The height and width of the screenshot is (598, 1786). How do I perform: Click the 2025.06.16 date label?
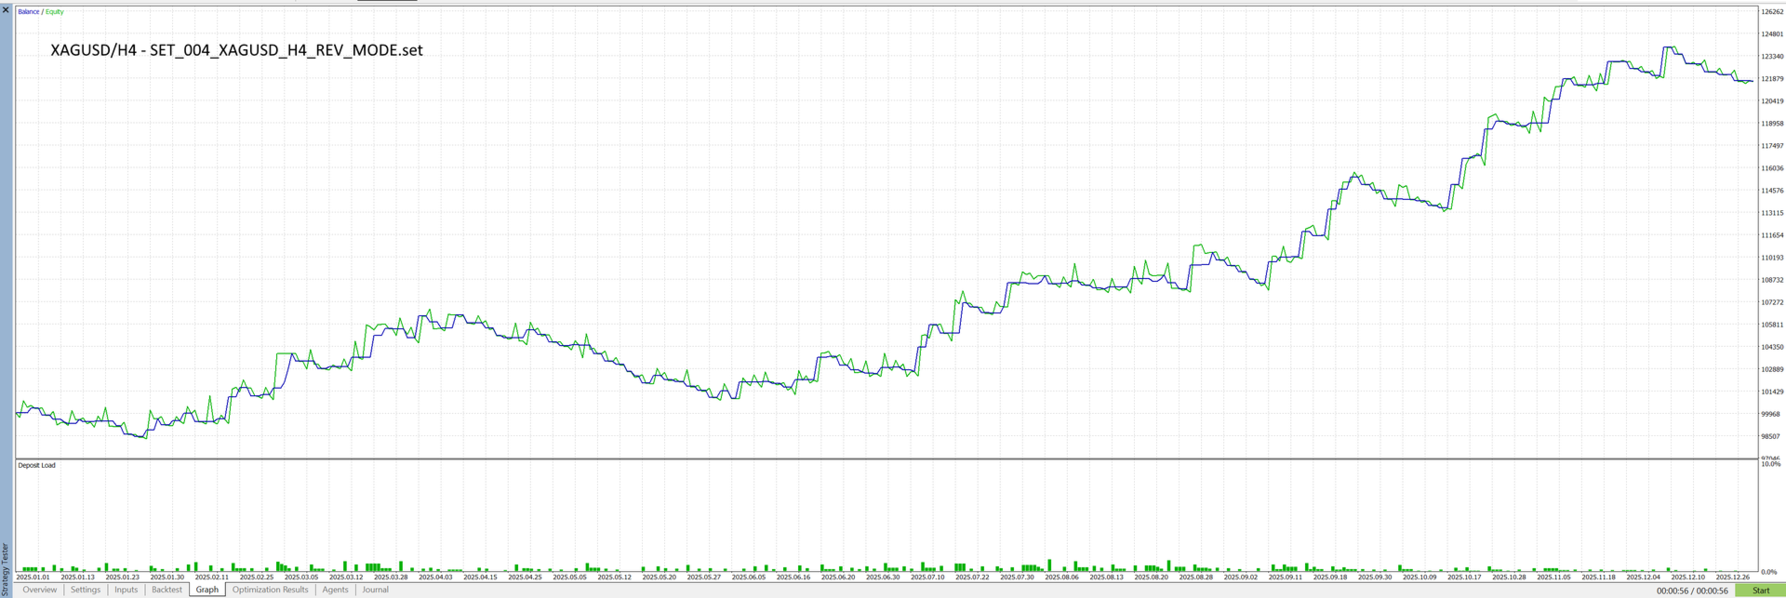coord(793,578)
